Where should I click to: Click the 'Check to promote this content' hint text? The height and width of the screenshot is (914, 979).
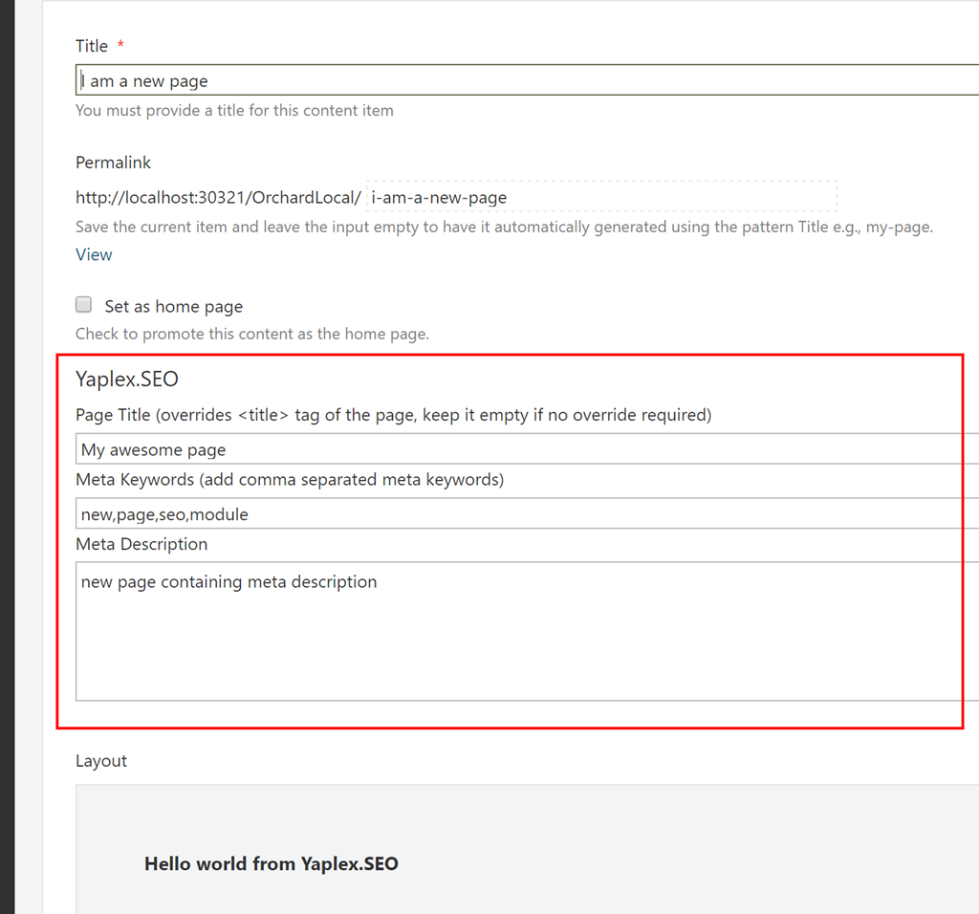pos(252,334)
